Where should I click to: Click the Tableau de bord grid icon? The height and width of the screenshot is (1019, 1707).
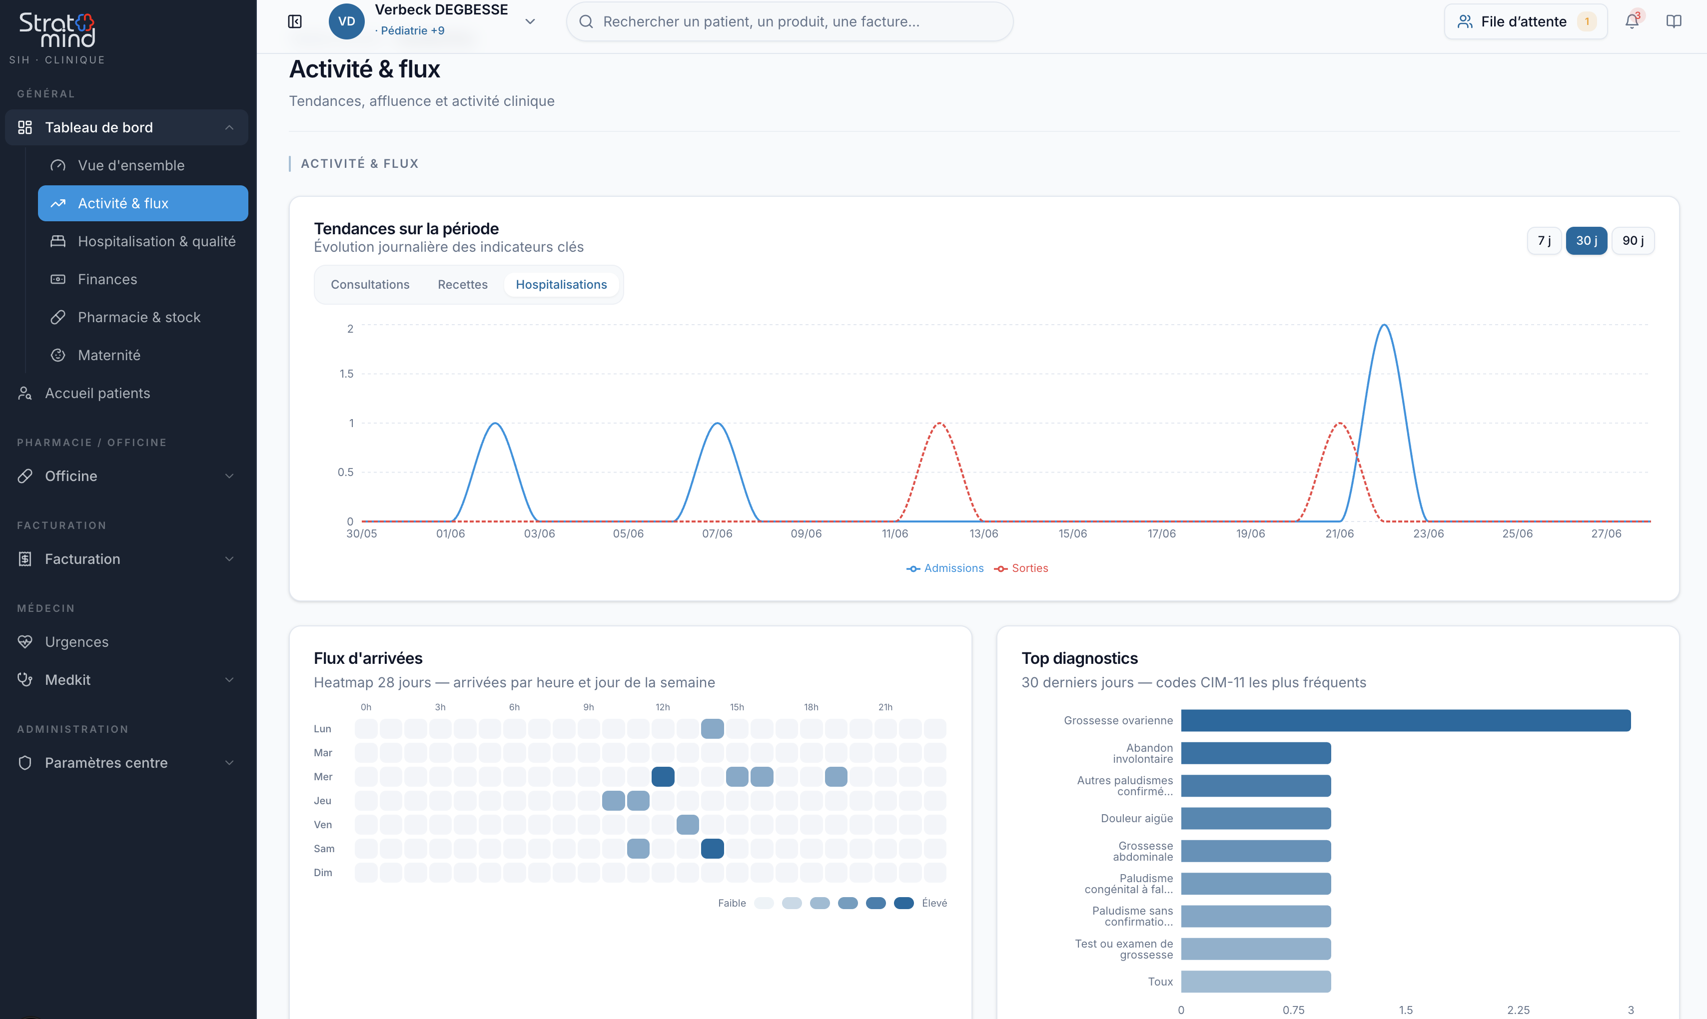[x=25, y=127]
